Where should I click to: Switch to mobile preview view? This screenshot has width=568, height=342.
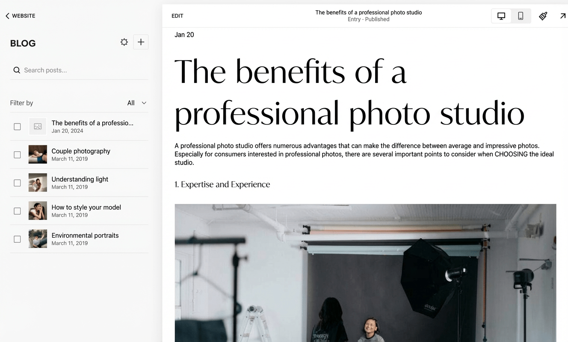(x=521, y=16)
